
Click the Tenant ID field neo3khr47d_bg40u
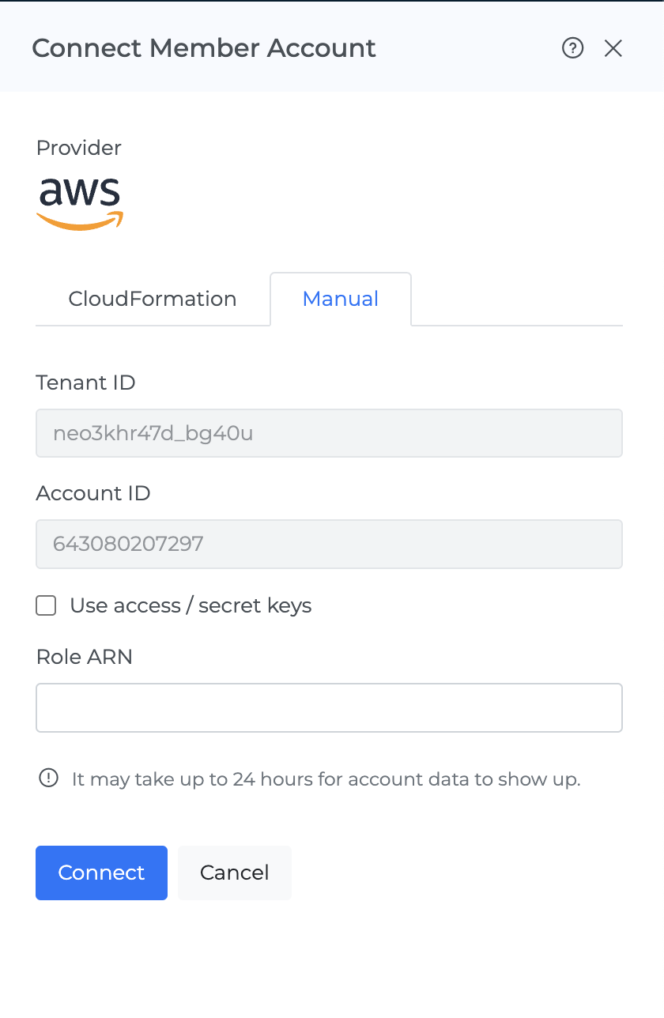(x=329, y=433)
